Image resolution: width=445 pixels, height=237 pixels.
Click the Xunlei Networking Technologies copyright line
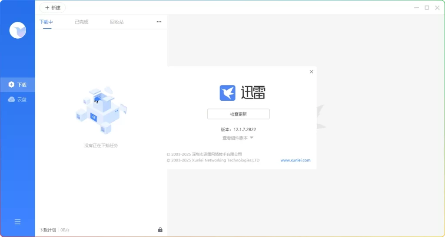pos(213,160)
